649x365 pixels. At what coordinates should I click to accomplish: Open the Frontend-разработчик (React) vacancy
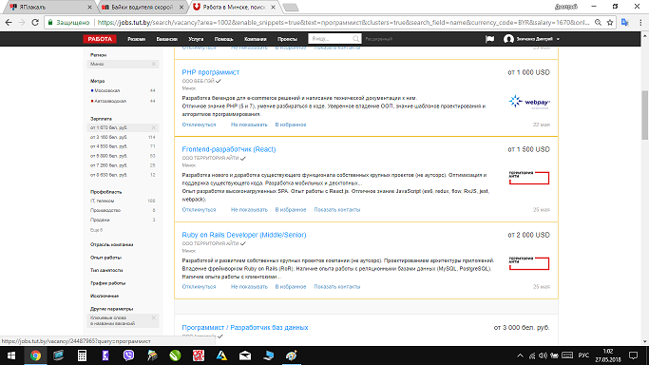click(x=229, y=149)
